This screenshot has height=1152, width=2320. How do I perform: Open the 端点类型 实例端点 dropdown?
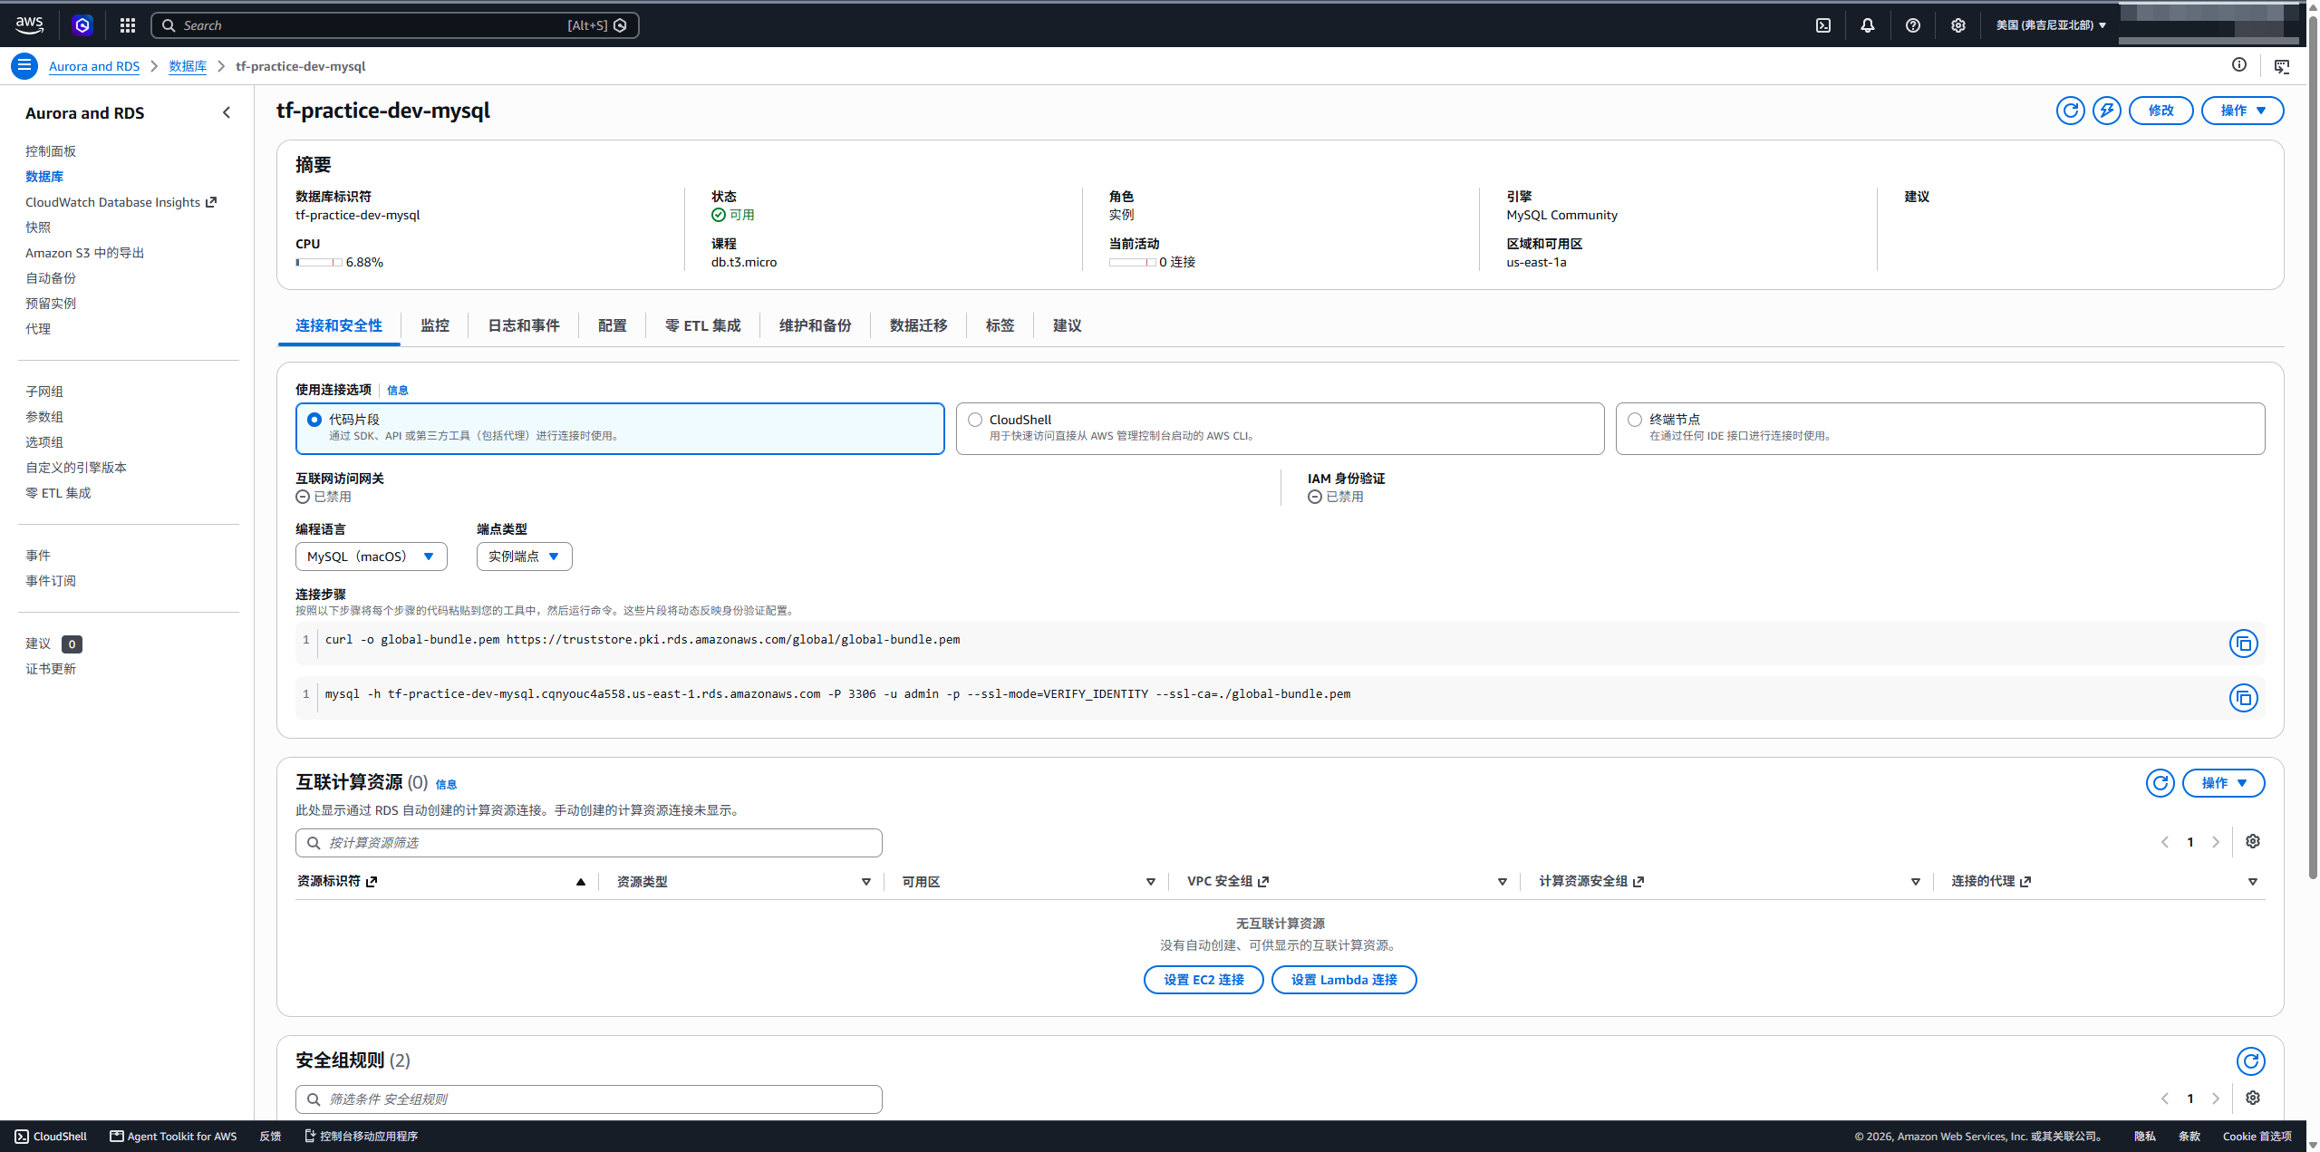(525, 557)
